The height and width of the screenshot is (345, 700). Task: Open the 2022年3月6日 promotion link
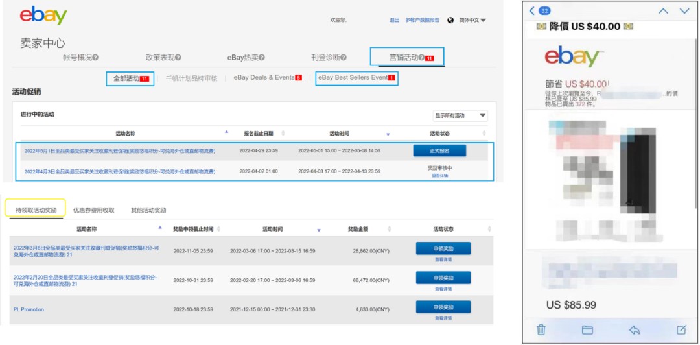[x=86, y=251]
